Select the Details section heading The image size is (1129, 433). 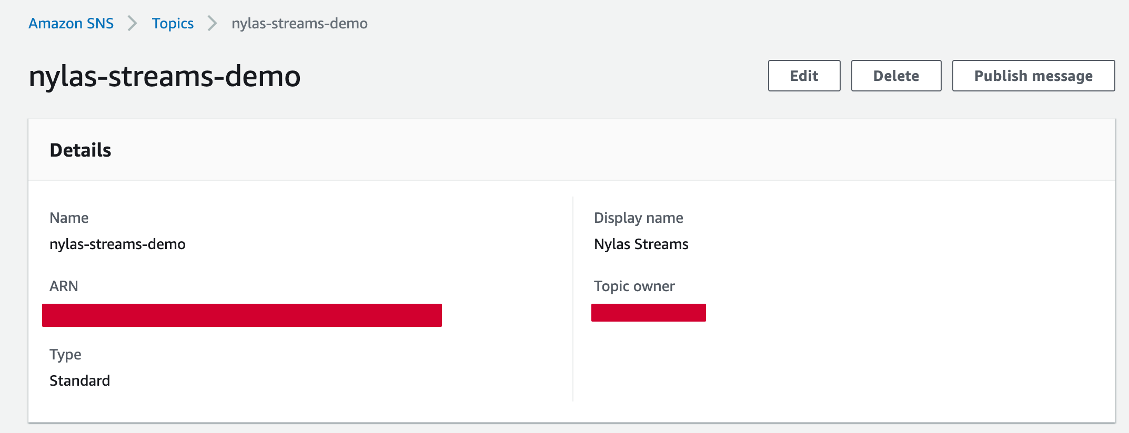80,150
